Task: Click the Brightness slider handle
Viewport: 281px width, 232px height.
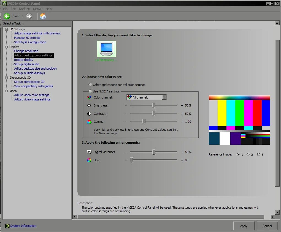Action: click(x=154, y=106)
